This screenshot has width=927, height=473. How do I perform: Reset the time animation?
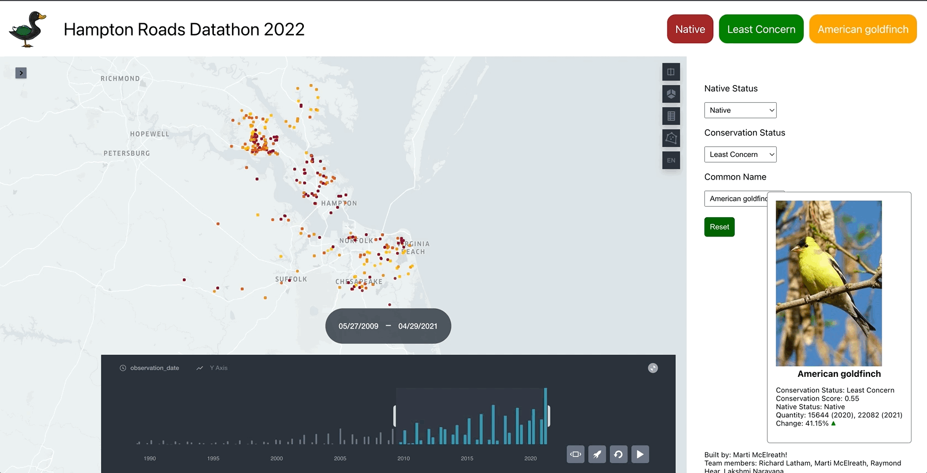pos(619,454)
